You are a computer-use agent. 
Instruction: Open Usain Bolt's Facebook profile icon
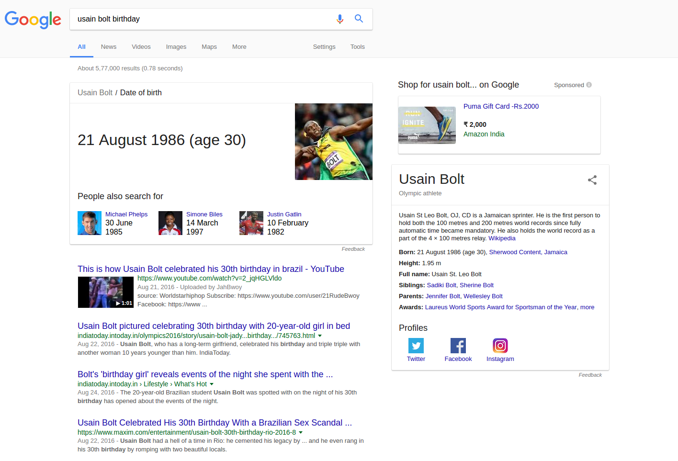(458, 346)
